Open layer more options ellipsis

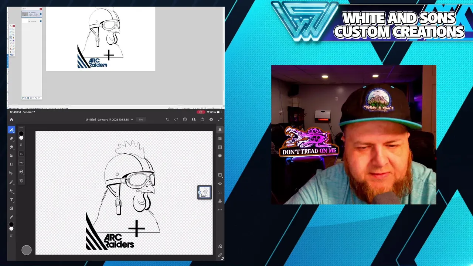click(x=220, y=210)
